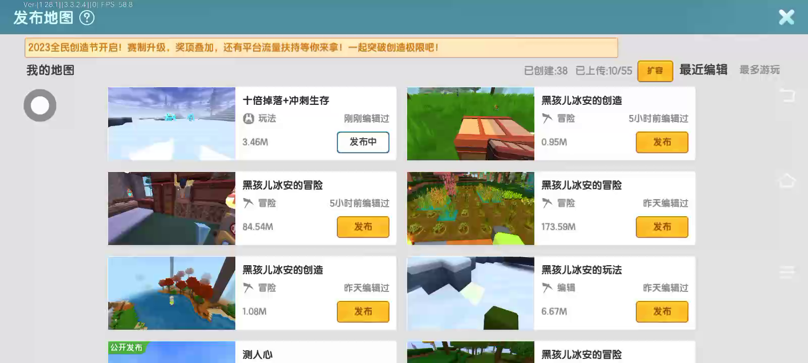Screen dimensions: 808x363
Task: Switch to 最近编辑 sorting tab
Action: [703, 70]
